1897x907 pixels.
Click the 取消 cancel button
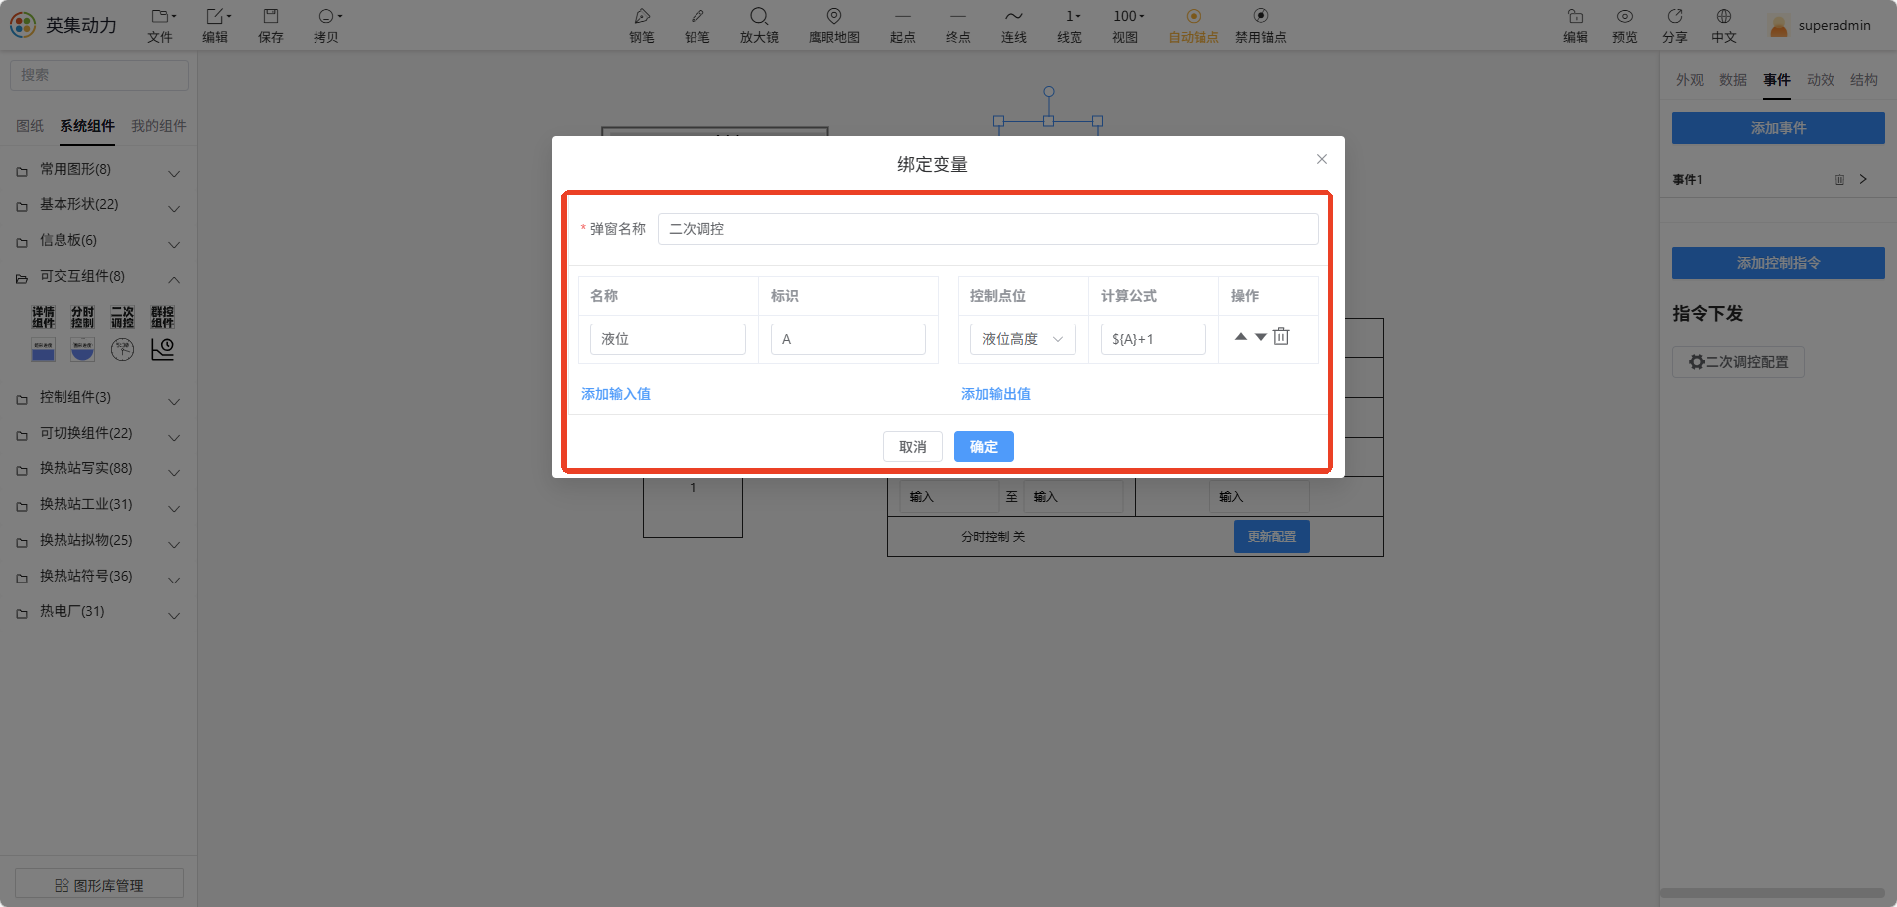913,447
